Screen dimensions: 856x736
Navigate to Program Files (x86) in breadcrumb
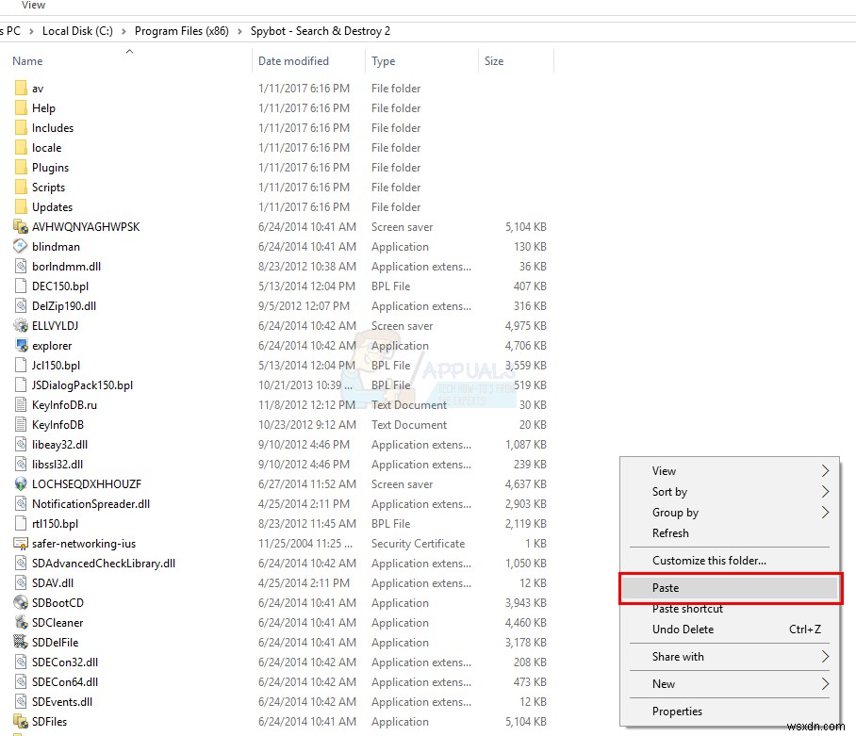(x=182, y=30)
